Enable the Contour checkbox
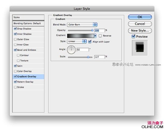 (x=18, y=55)
